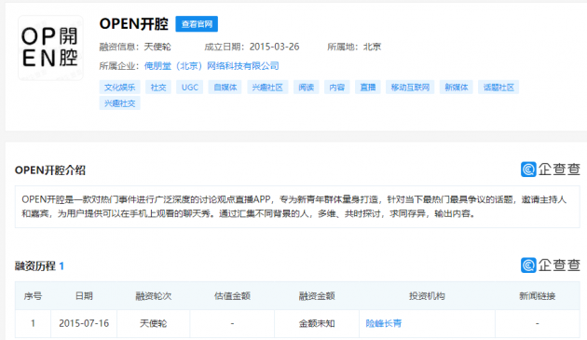Click the OPEN开腔介绍 section heading
The image size is (587, 340).
(50, 170)
